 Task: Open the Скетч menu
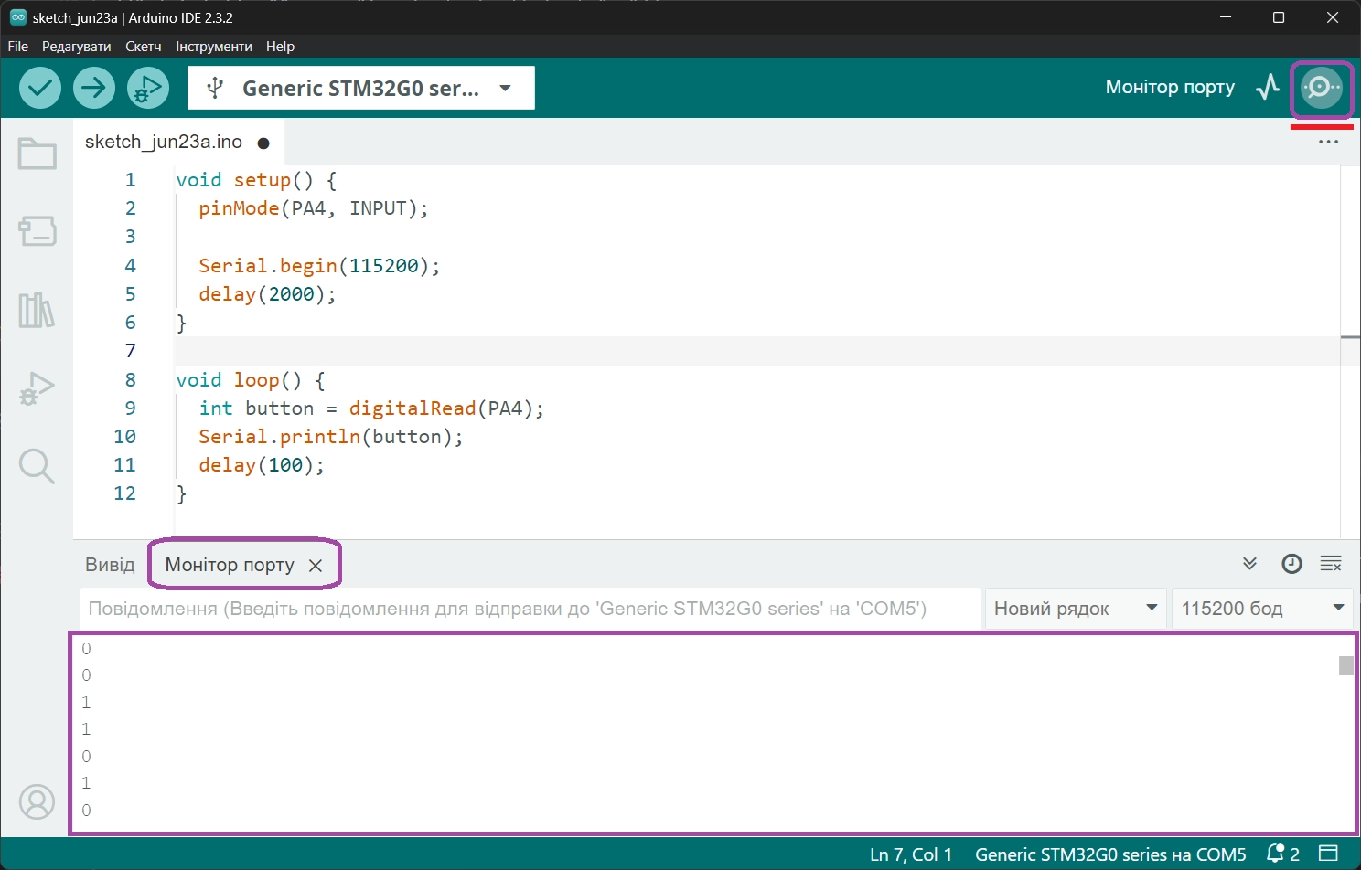(x=144, y=47)
